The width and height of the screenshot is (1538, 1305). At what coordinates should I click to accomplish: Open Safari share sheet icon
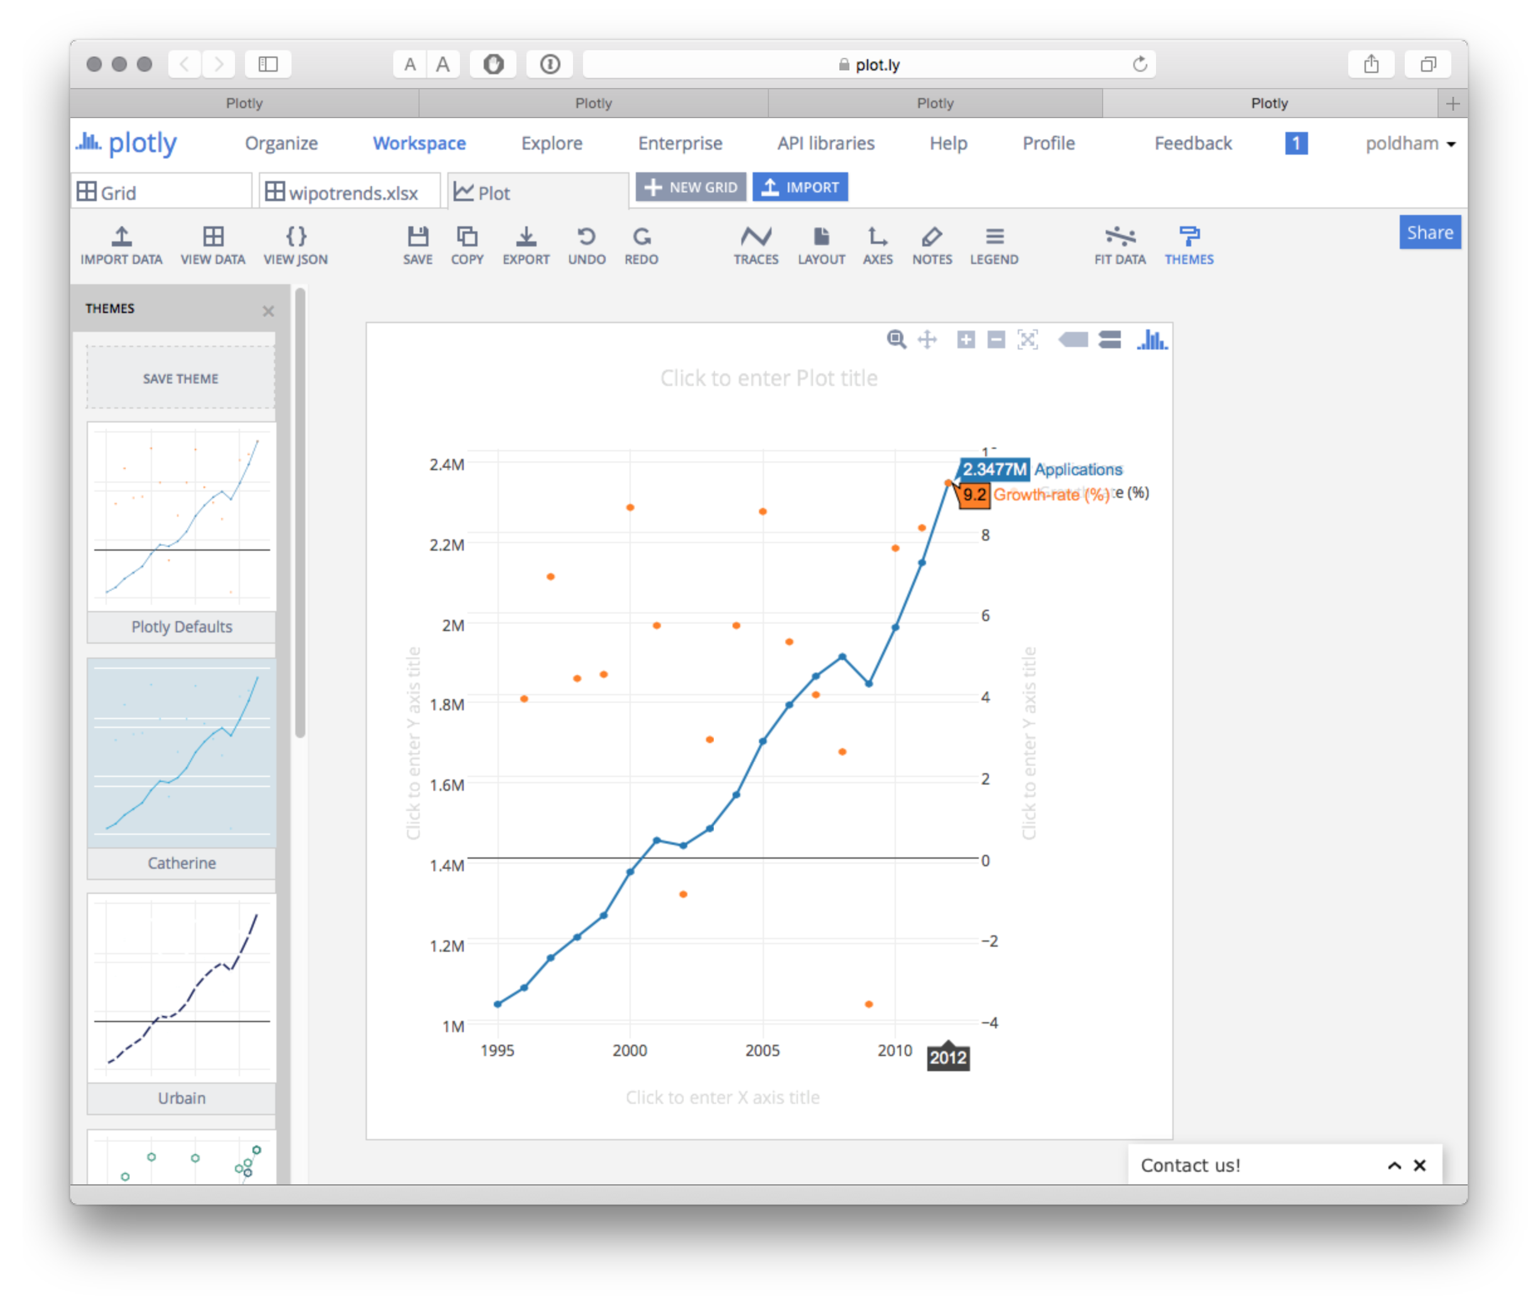click(x=1371, y=64)
